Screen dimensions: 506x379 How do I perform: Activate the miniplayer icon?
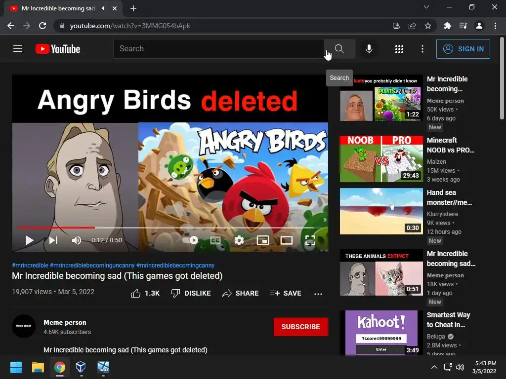[263, 240]
